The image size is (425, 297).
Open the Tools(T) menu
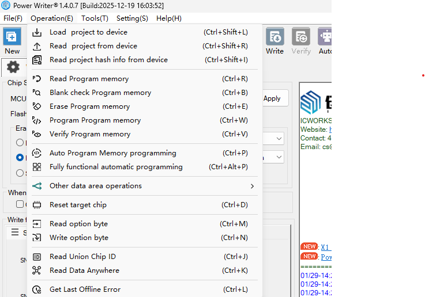coord(95,18)
